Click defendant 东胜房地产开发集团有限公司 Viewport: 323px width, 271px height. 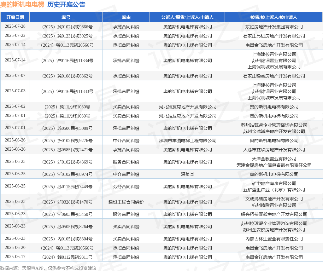(x=274, y=27)
